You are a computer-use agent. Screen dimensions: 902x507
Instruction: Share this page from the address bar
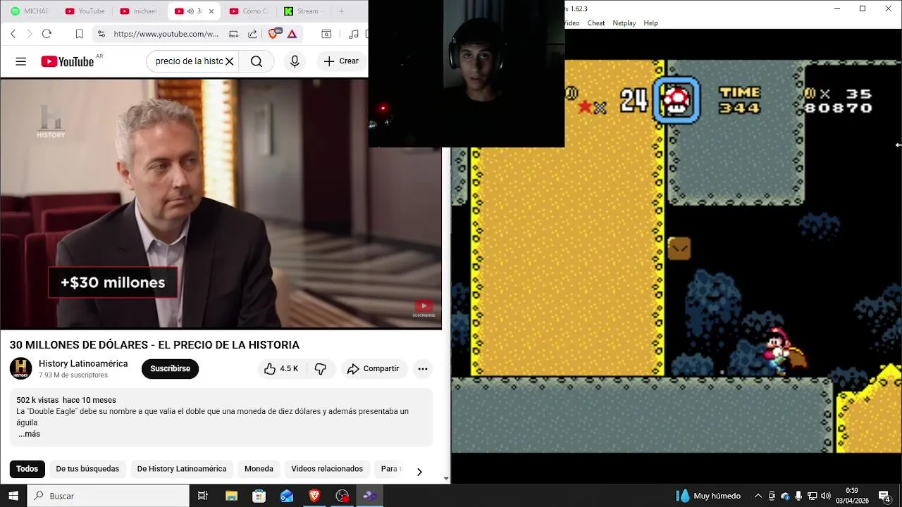(252, 34)
